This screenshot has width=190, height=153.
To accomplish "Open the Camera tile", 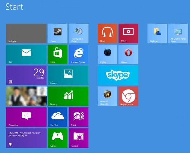I will coord(79,138).
